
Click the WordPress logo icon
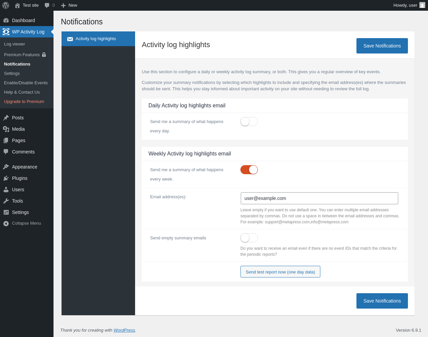[x=6, y=5]
